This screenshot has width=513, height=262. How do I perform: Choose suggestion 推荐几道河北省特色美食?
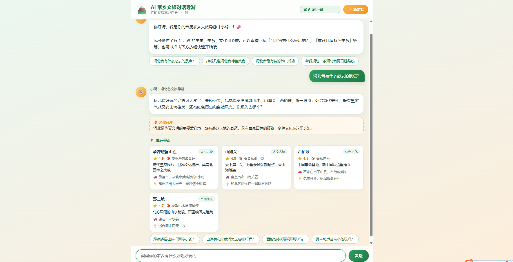226,61
